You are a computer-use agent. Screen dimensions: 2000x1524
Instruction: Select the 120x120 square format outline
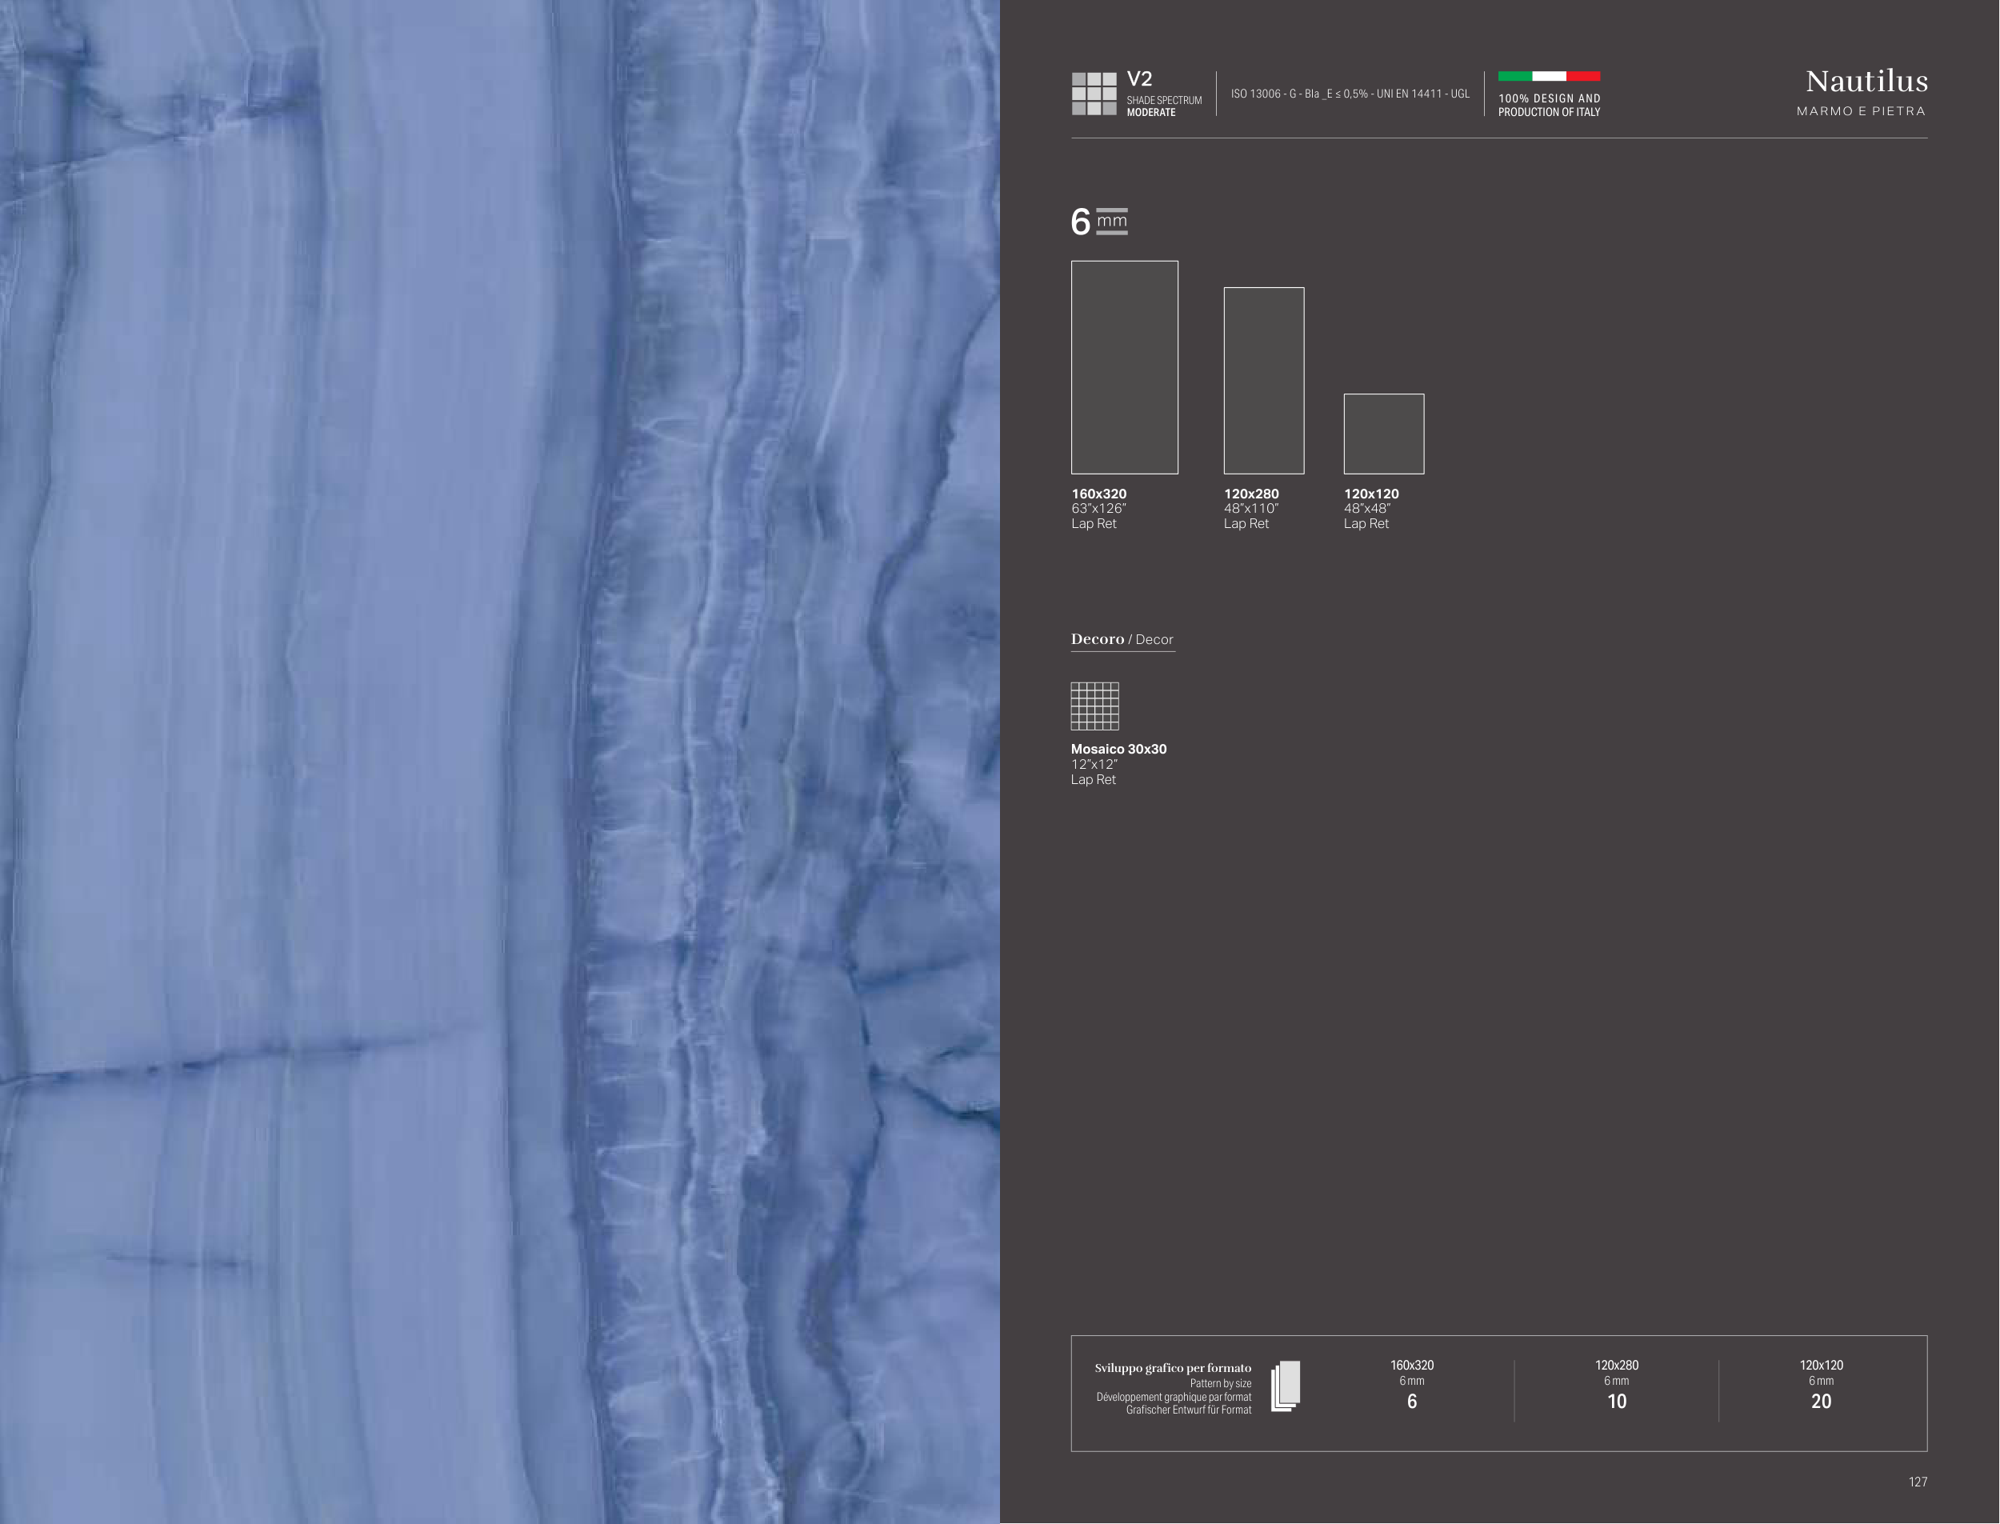coord(1383,434)
